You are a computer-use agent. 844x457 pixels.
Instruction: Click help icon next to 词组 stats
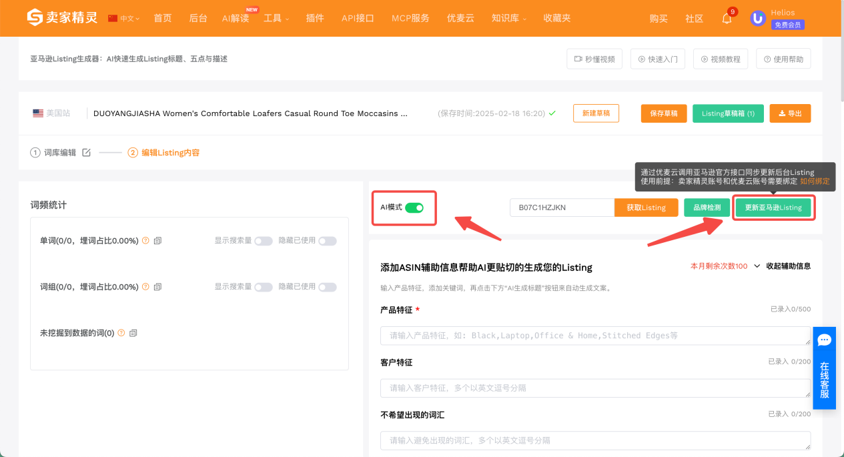click(x=145, y=287)
